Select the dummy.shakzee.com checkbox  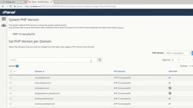click(11, 99)
